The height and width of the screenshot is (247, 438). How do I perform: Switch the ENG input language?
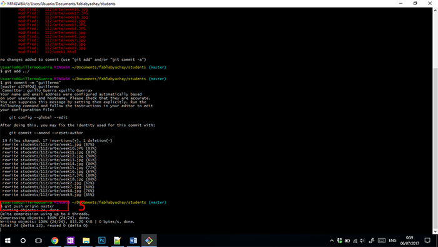(x=392, y=241)
